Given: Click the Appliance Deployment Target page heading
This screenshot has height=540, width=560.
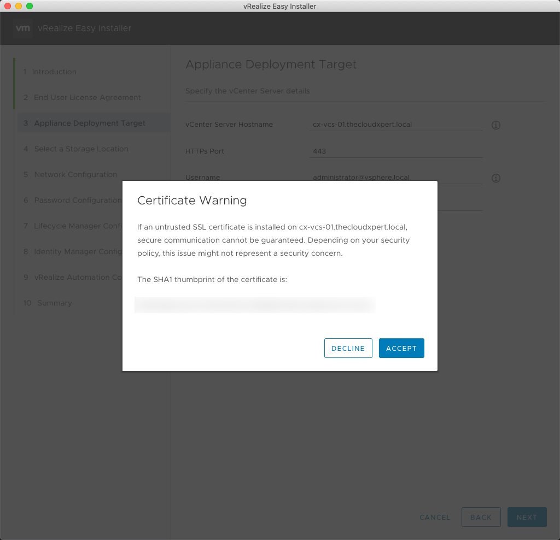Looking at the screenshot, I should click(271, 64).
